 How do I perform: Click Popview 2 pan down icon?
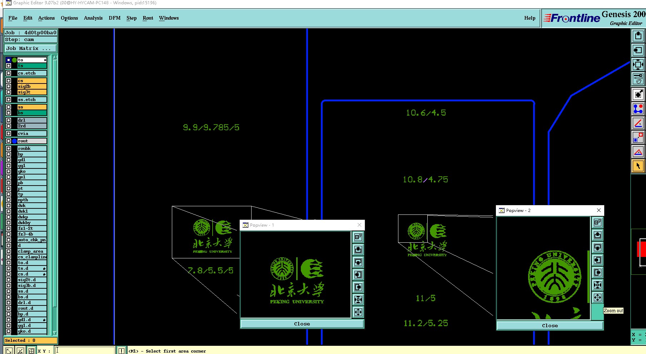point(597,248)
